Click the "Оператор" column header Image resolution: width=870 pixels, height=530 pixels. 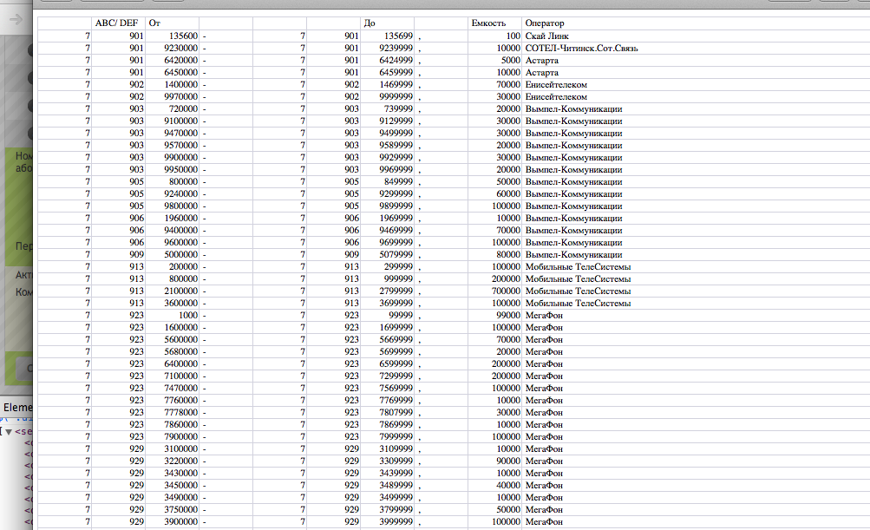(x=545, y=23)
